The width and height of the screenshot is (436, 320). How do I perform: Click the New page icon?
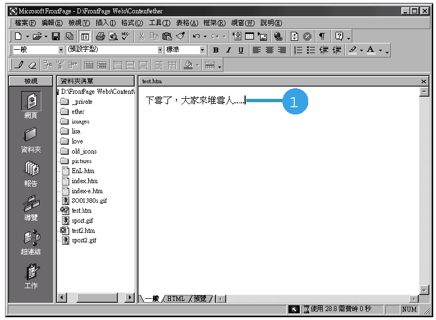(18, 36)
